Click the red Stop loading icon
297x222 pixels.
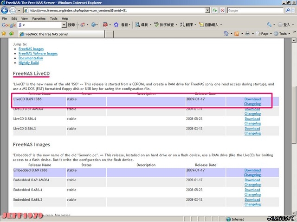click(x=222, y=10)
